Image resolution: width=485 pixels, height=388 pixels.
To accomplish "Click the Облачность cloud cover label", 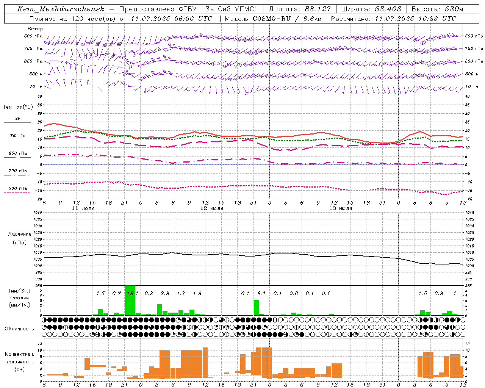I will pyautogui.click(x=19, y=329).
